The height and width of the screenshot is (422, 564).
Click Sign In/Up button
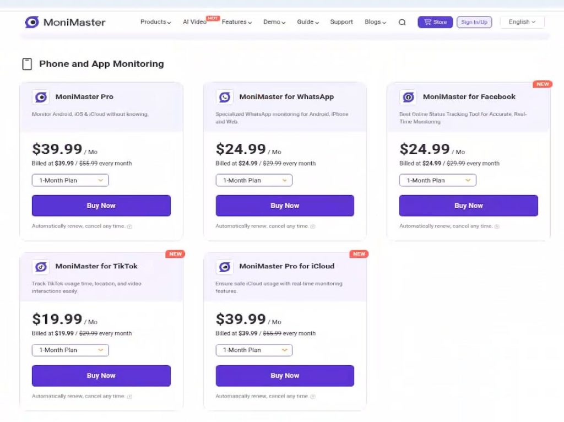pos(474,22)
